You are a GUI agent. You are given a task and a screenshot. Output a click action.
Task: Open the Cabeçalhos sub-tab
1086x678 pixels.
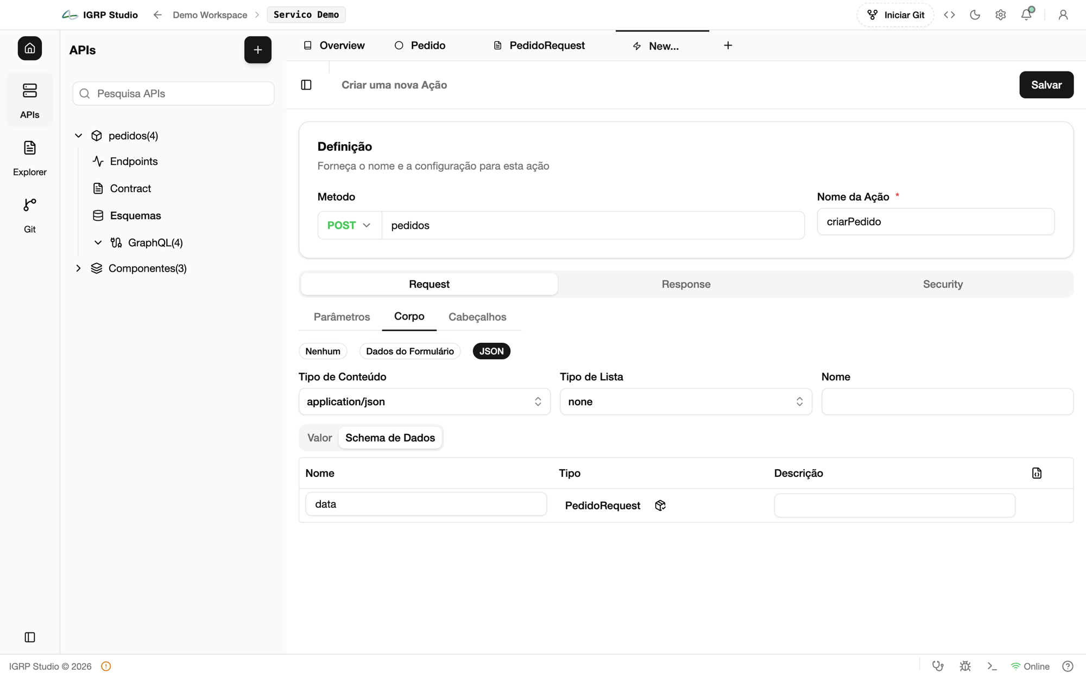[477, 317]
